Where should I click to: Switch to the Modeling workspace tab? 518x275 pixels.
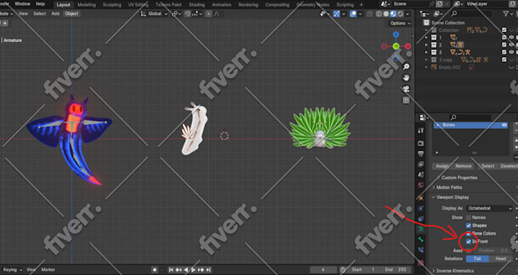87,5
